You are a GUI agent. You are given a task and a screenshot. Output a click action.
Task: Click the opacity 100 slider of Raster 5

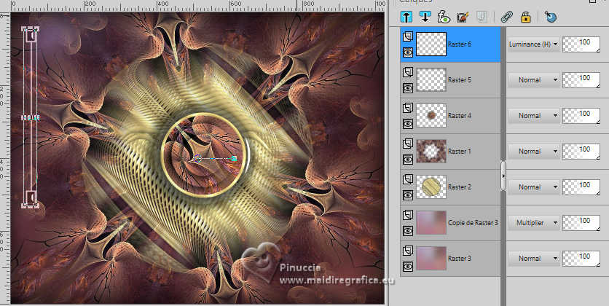pos(581,80)
